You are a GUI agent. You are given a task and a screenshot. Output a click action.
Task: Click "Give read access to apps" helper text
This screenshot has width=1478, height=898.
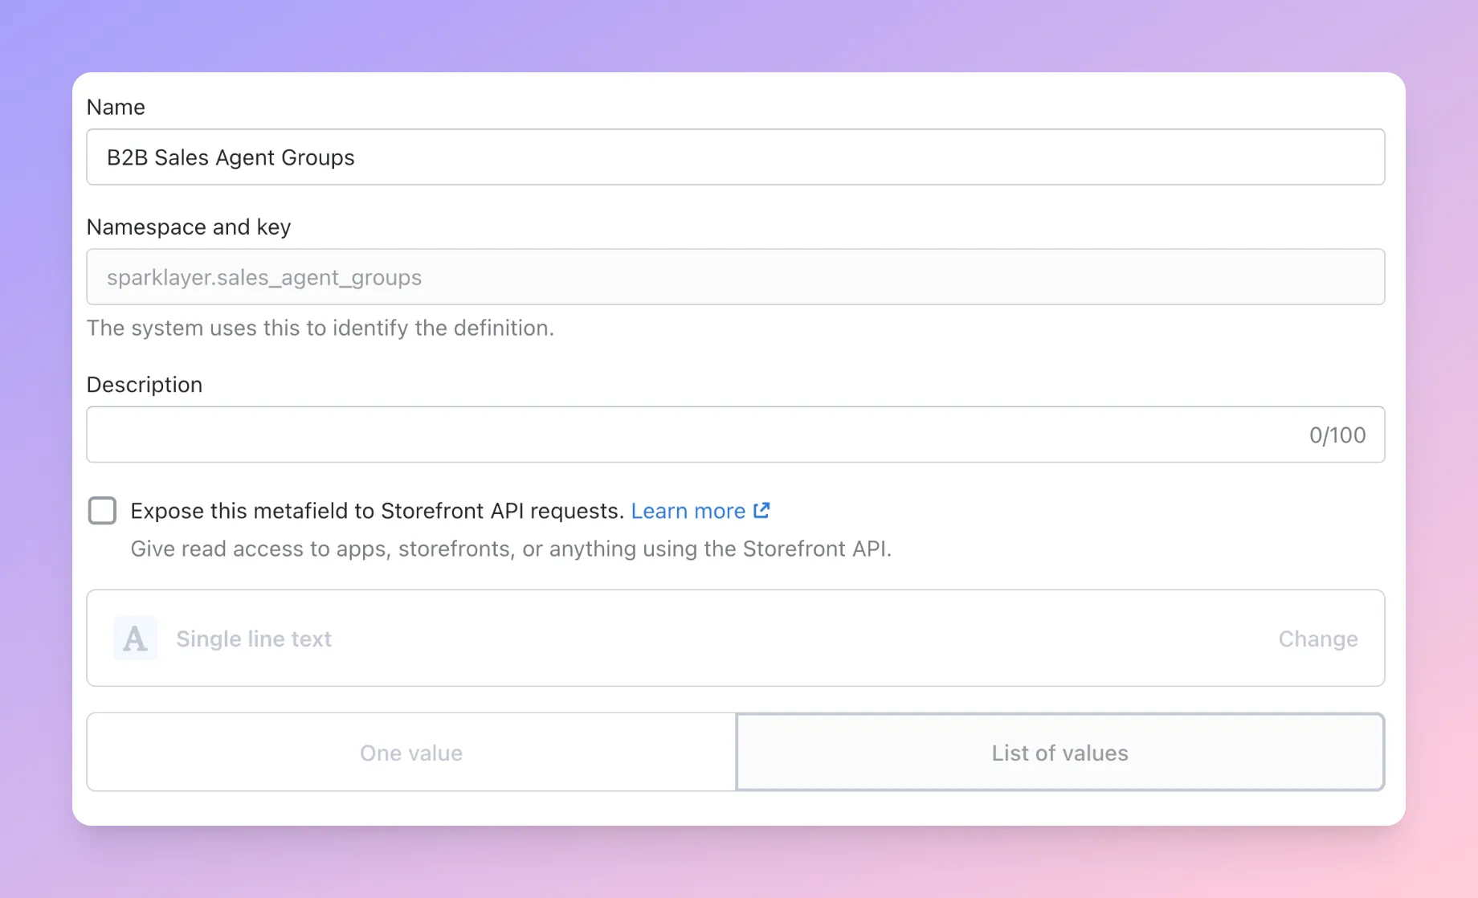point(511,549)
